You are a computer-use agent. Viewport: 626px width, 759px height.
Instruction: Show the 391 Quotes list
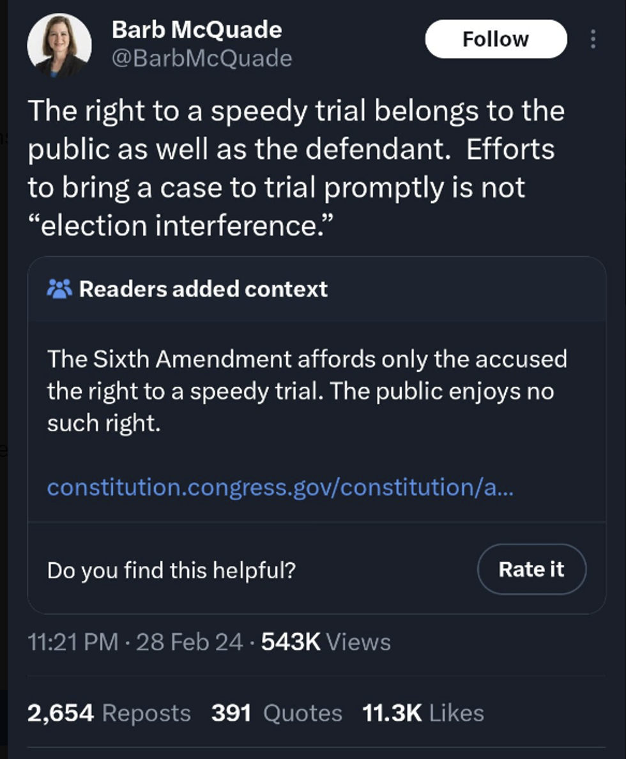coord(277,713)
